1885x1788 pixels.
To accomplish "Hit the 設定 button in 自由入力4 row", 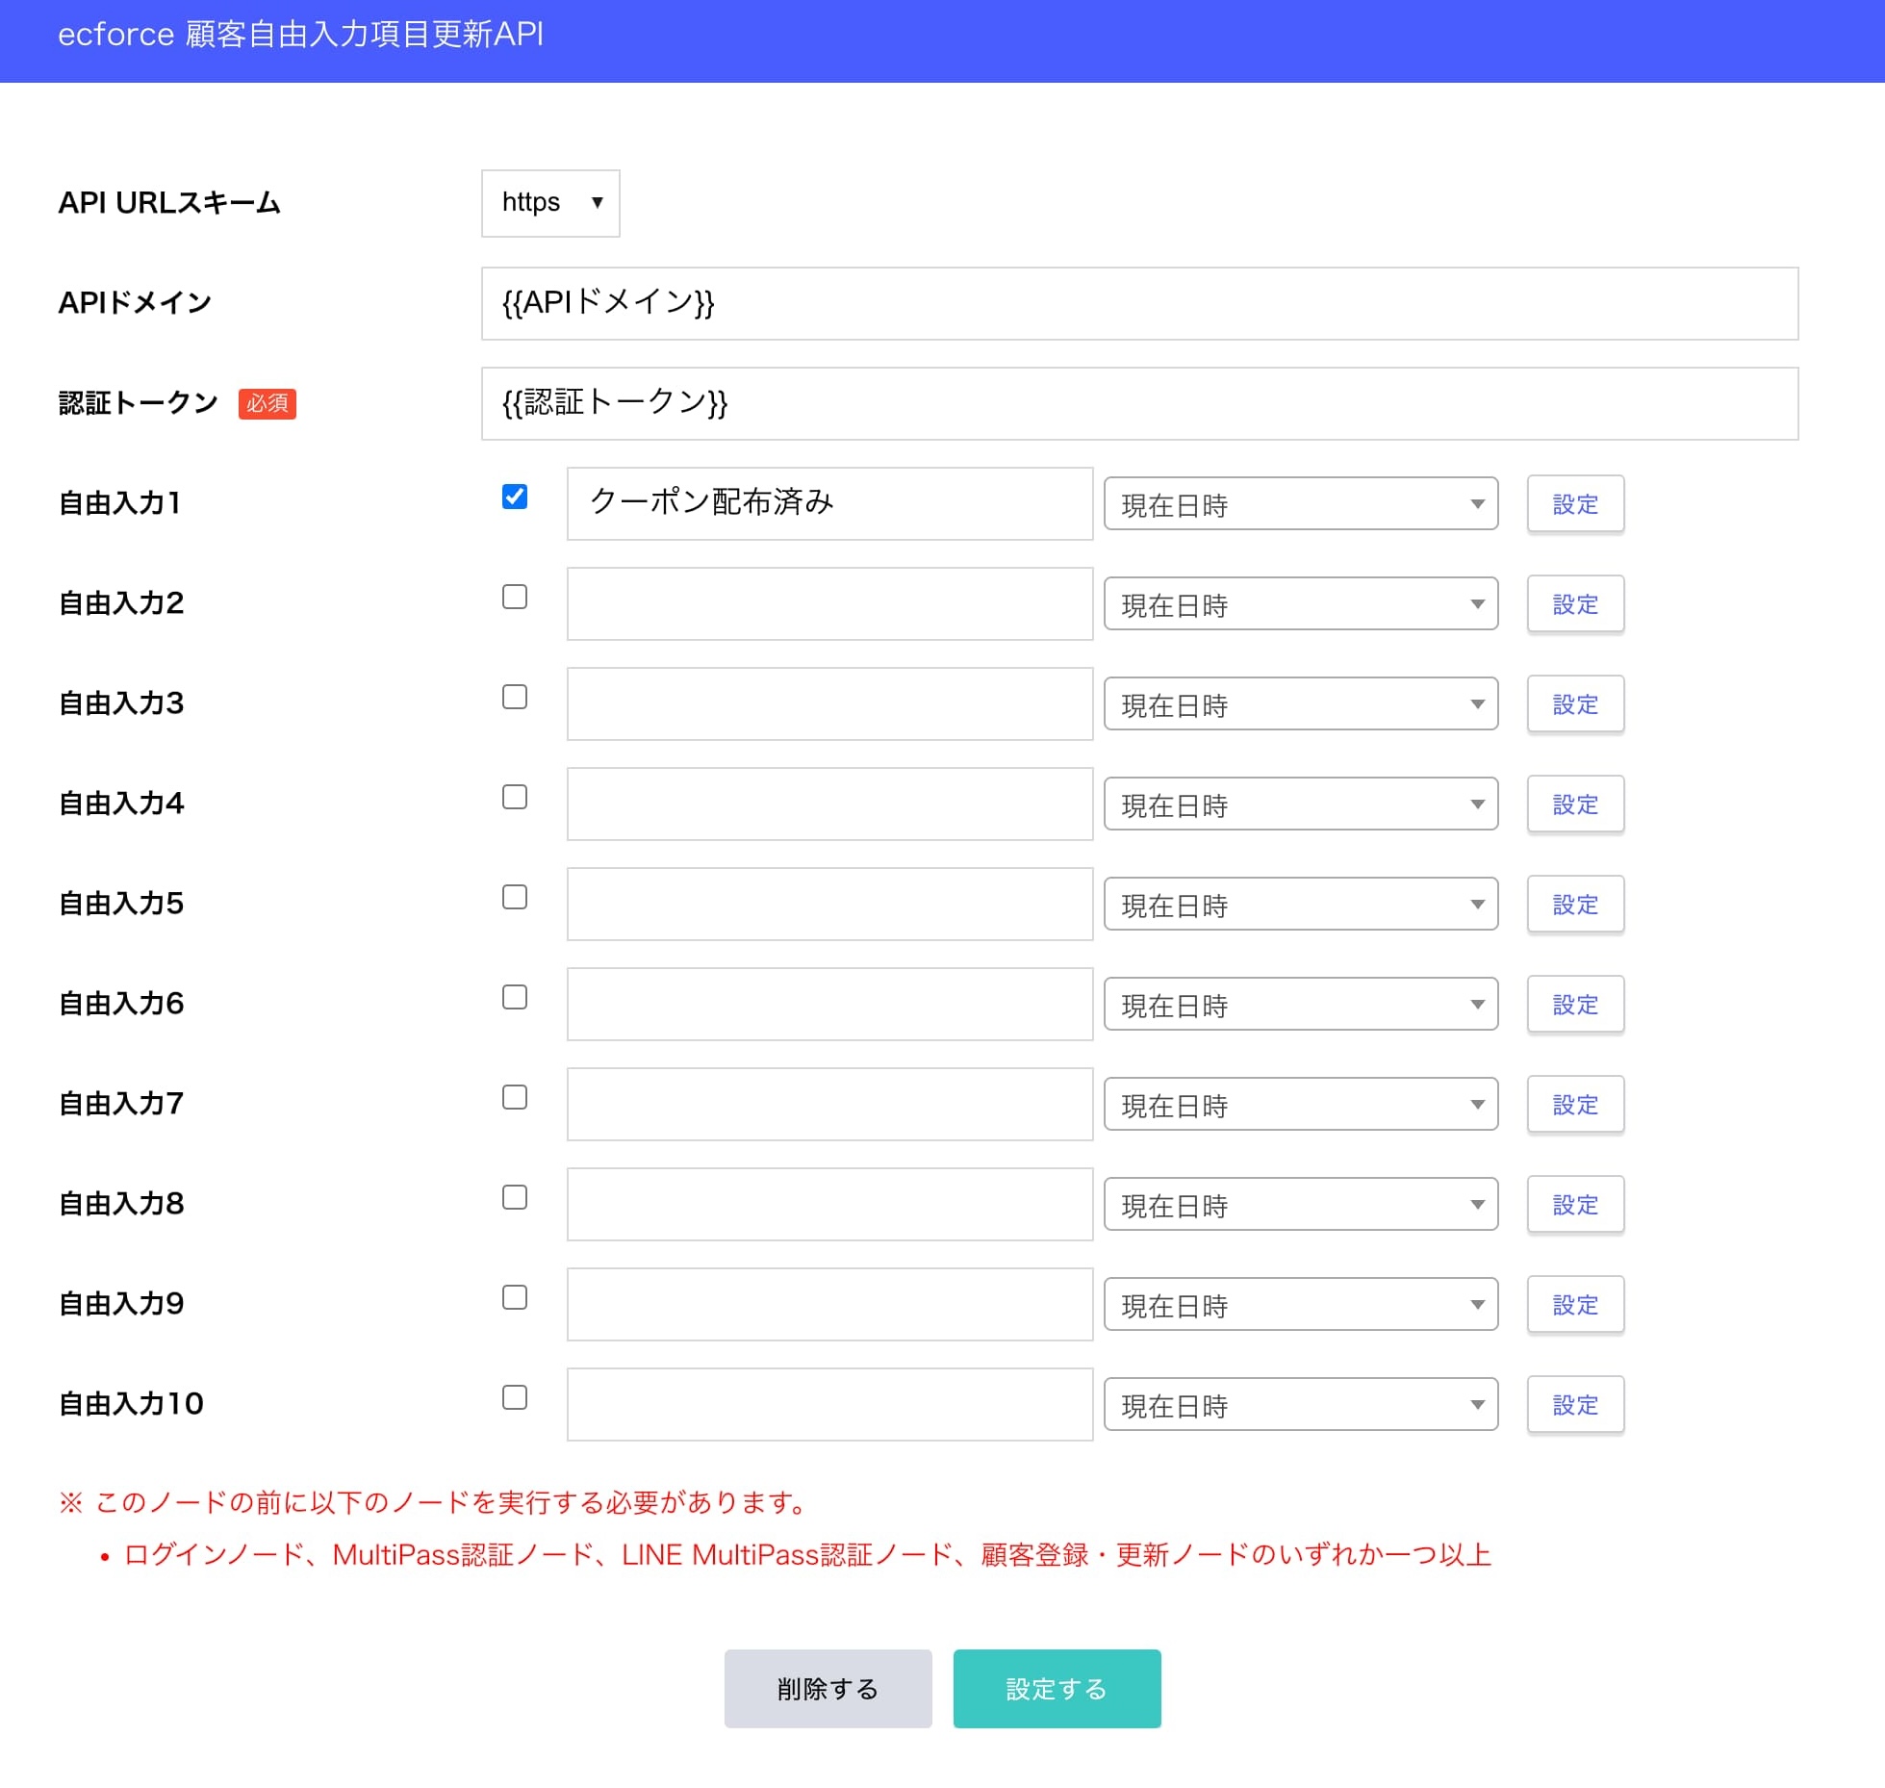I will [1575, 804].
